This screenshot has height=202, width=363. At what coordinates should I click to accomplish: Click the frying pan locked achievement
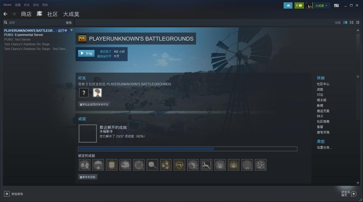(152, 165)
